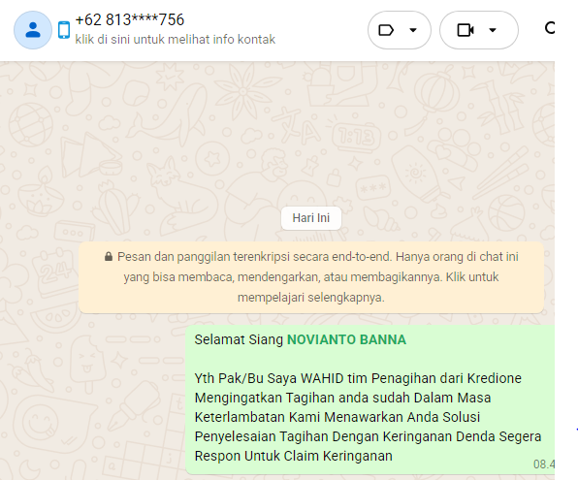This screenshot has height=480, width=578.
Task: Open the end-to-end encryption notice
Action: (311, 277)
